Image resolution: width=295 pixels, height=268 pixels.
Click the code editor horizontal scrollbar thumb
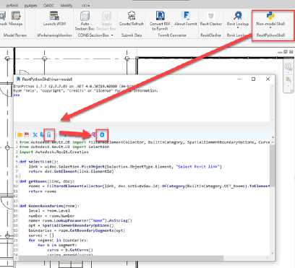[121, 258]
